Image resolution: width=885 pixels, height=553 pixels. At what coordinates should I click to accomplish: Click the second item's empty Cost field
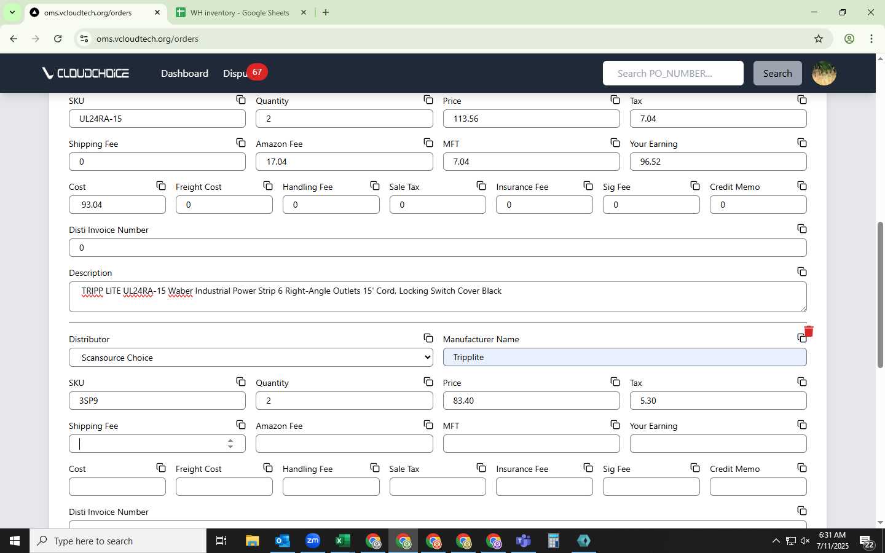click(x=117, y=487)
